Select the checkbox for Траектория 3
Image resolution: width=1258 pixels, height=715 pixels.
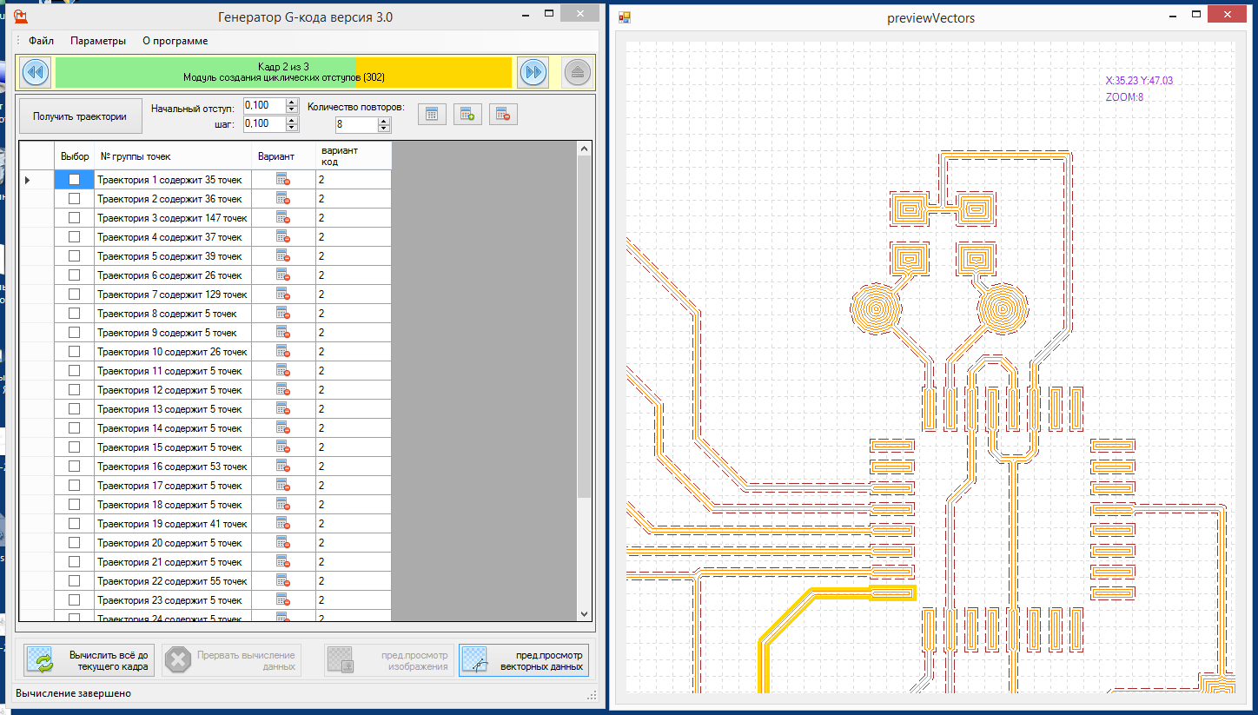[x=75, y=218]
